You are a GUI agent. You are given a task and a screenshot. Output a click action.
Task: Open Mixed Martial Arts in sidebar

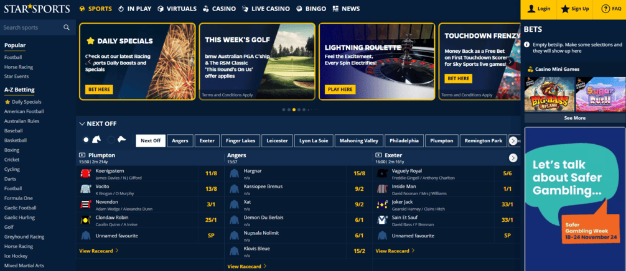tap(24, 265)
